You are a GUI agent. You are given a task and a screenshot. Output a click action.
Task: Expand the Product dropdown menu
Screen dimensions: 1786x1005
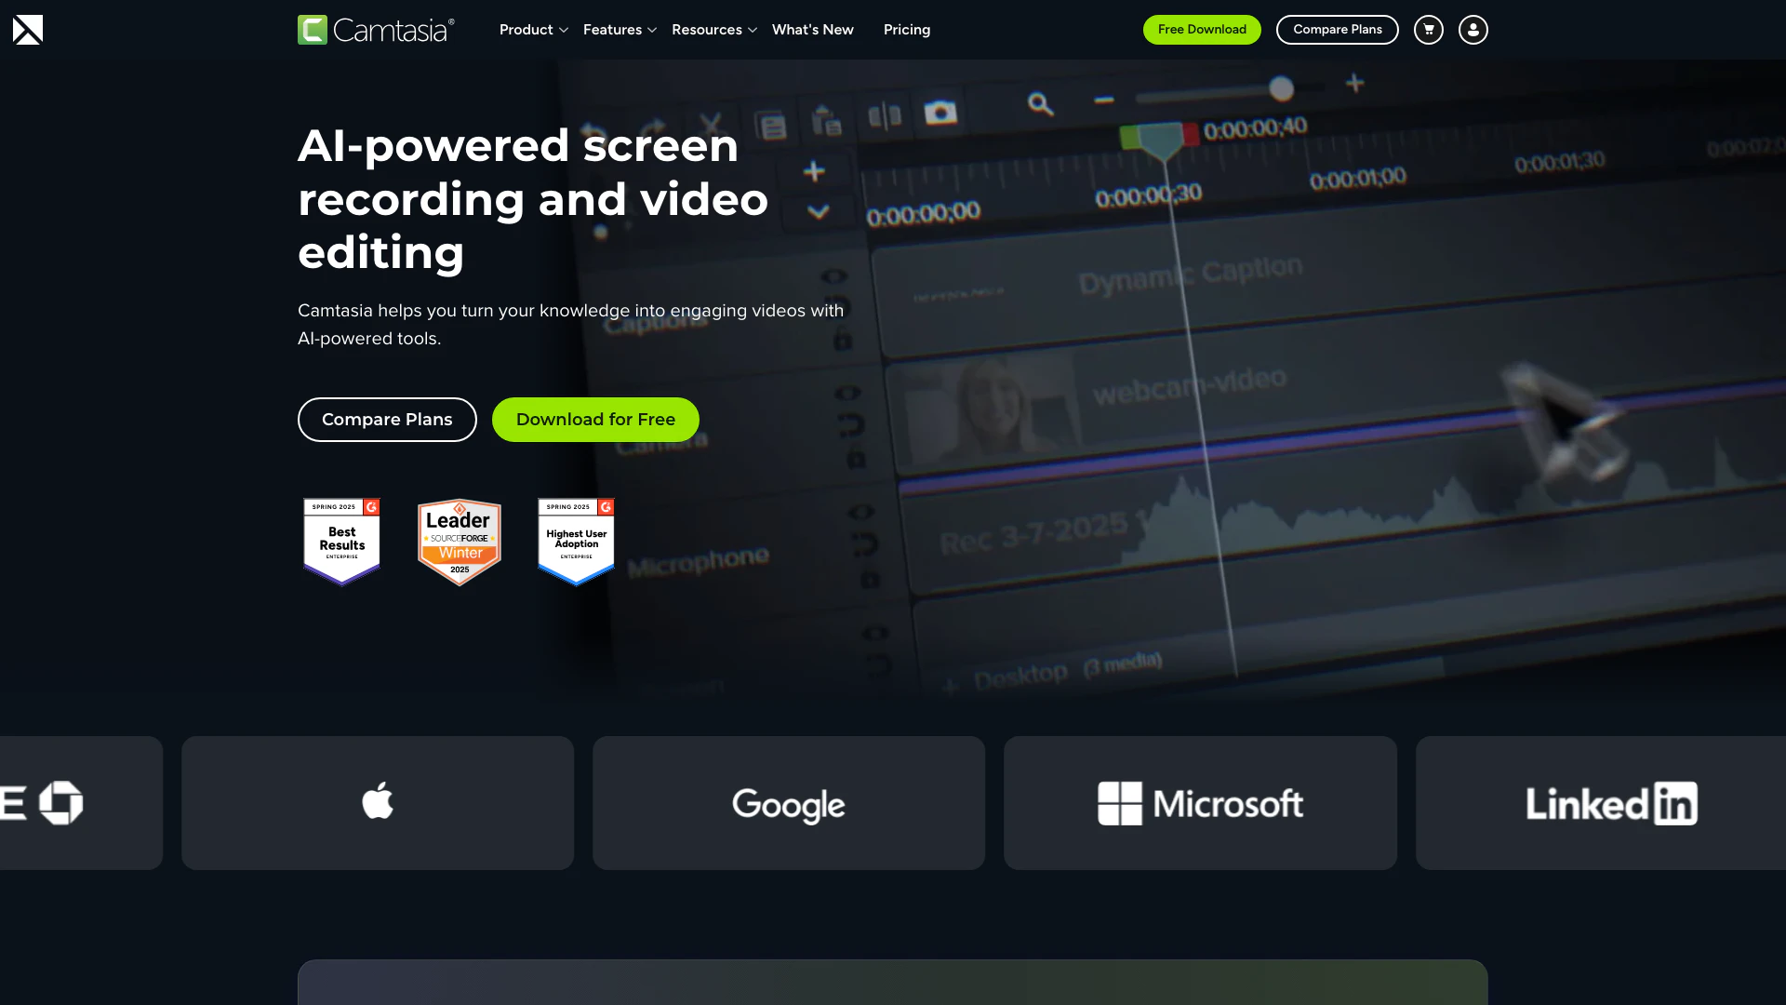pos(533,30)
